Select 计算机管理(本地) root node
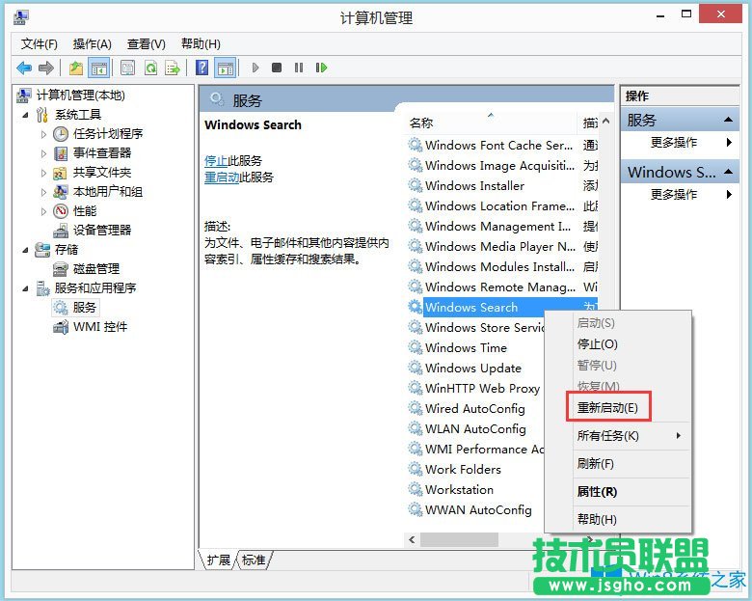 coord(71,96)
